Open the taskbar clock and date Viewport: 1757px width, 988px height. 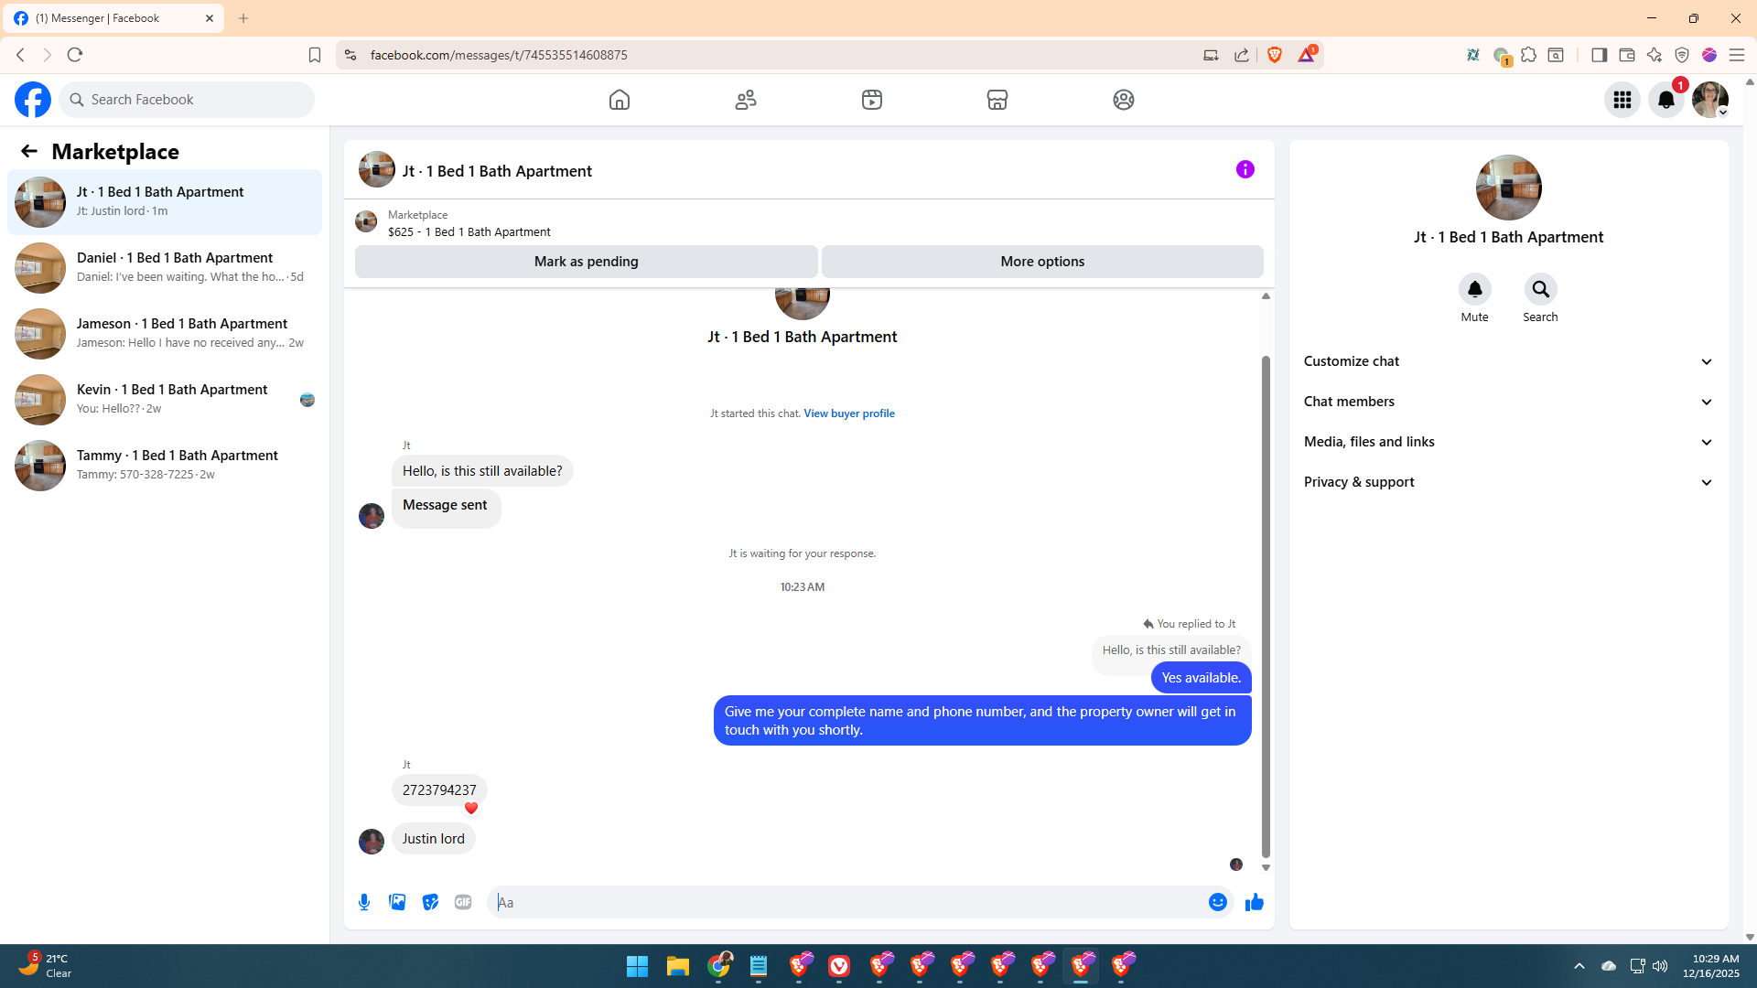coord(1711,966)
